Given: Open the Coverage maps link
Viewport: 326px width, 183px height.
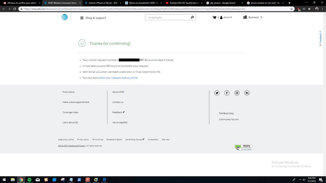Looking at the screenshot, I should 70,112.
